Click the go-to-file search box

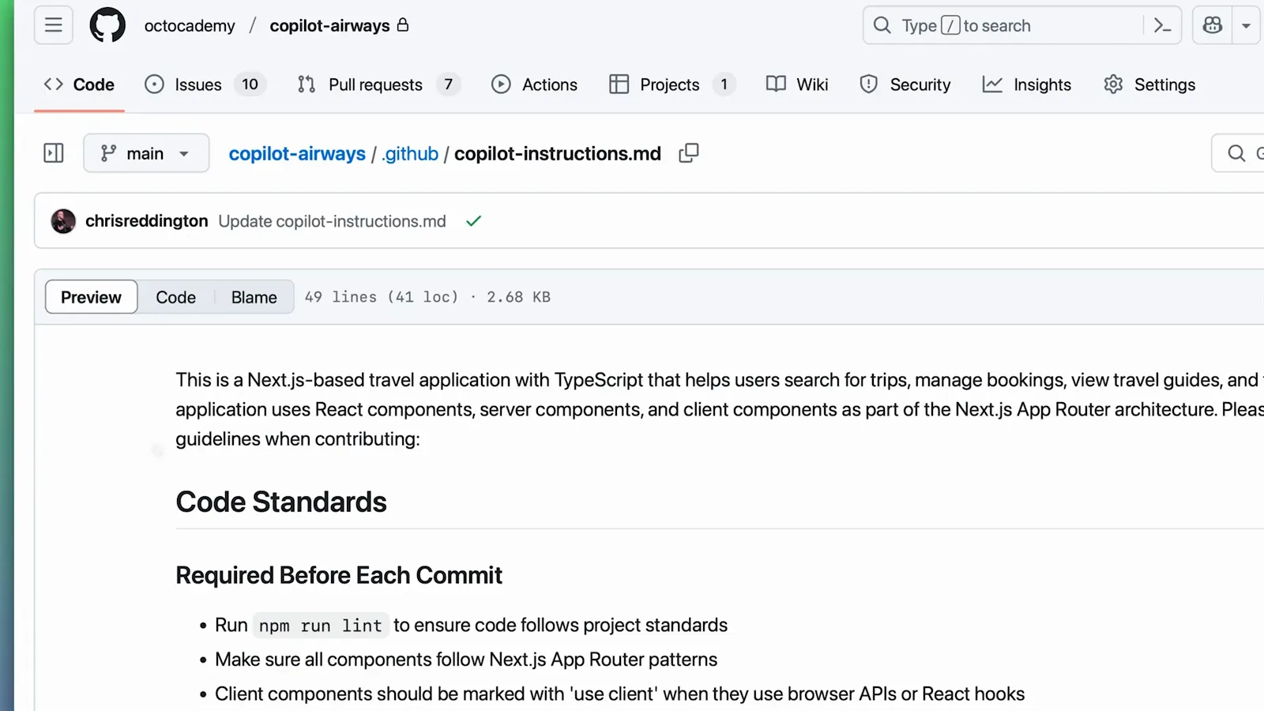pos(1238,152)
